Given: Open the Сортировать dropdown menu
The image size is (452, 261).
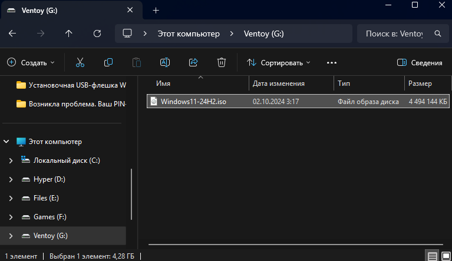Looking at the screenshot, I should (278, 62).
